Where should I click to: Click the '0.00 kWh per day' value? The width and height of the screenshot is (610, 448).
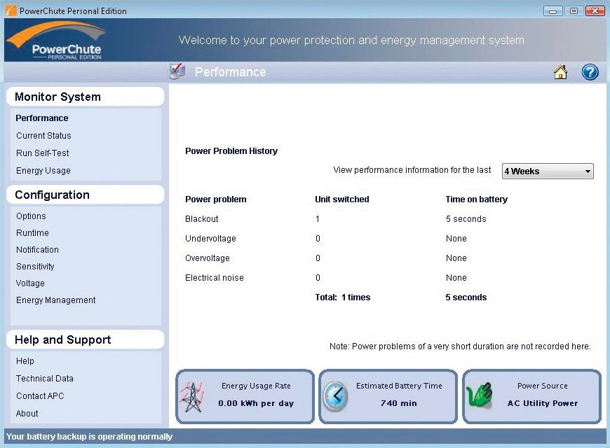click(x=256, y=403)
